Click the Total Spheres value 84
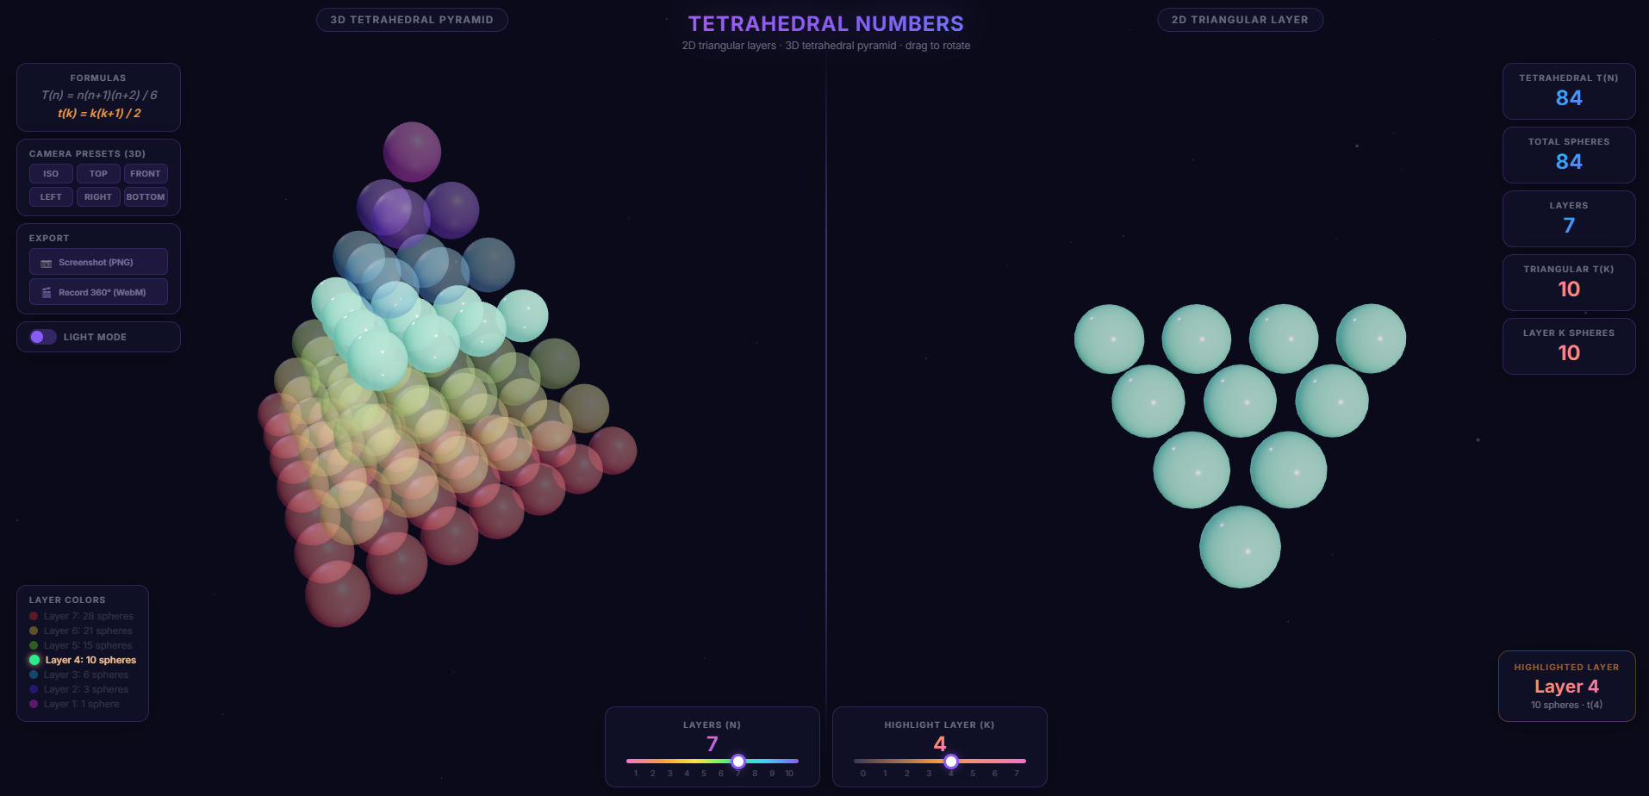The image size is (1649, 796). (x=1569, y=162)
